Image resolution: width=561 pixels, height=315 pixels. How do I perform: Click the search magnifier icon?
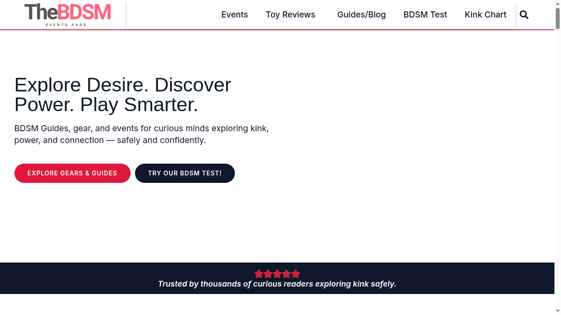tap(524, 15)
